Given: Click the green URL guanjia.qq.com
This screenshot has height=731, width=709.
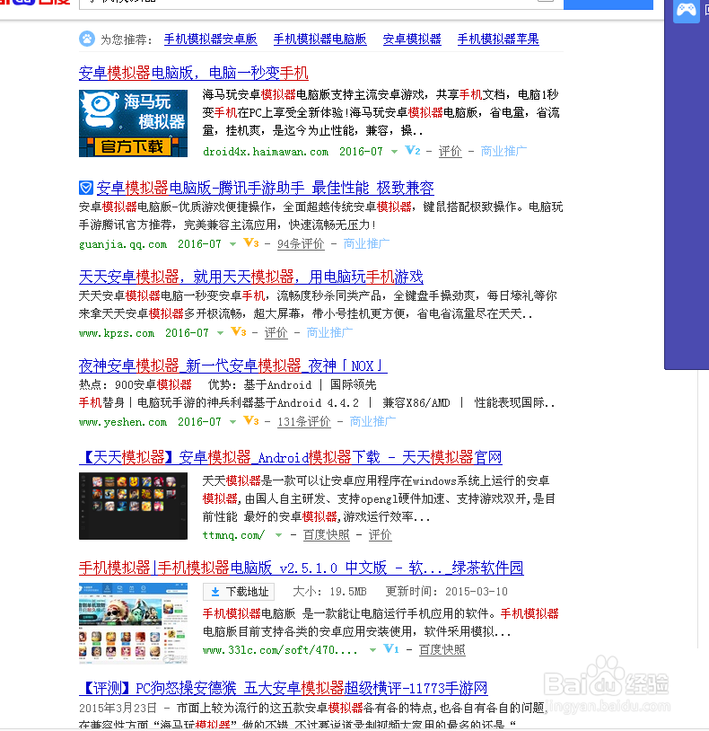Looking at the screenshot, I should click(x=123, y=244).
